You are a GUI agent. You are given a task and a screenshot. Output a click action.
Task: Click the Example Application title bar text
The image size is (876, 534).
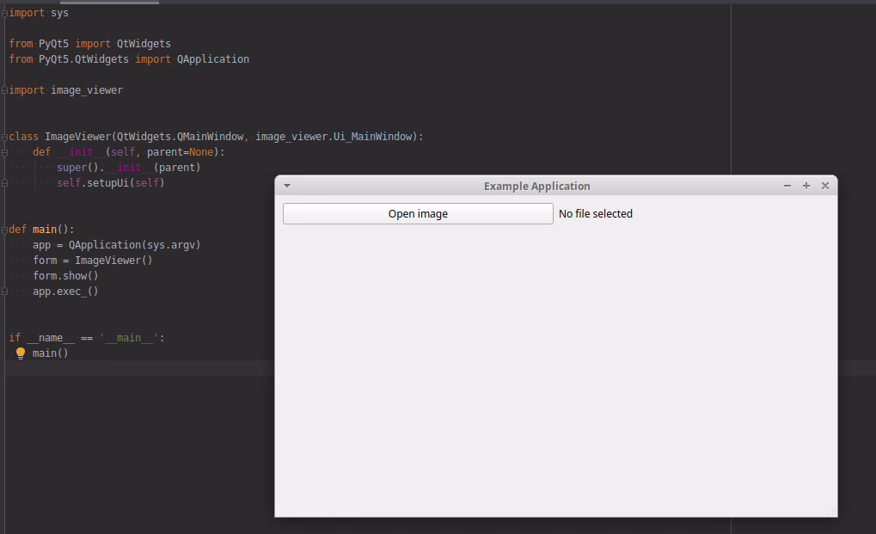pos(536,186)
